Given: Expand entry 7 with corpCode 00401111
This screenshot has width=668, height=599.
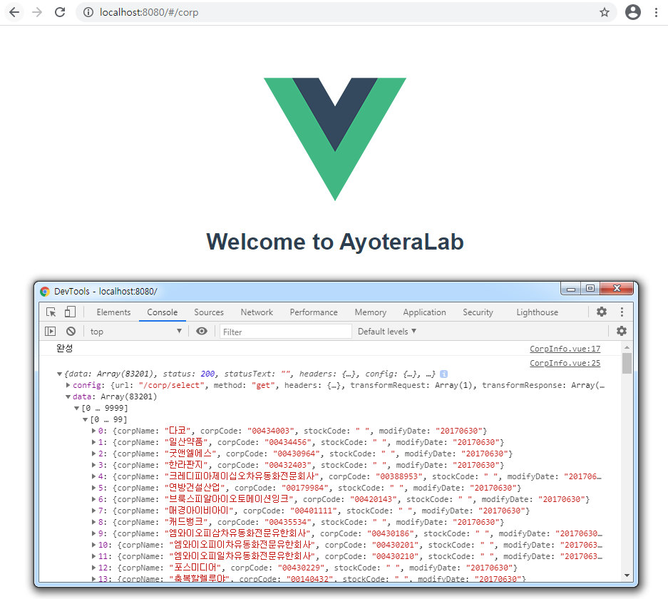Looking at the screenshot, I should tap(93, 511).
